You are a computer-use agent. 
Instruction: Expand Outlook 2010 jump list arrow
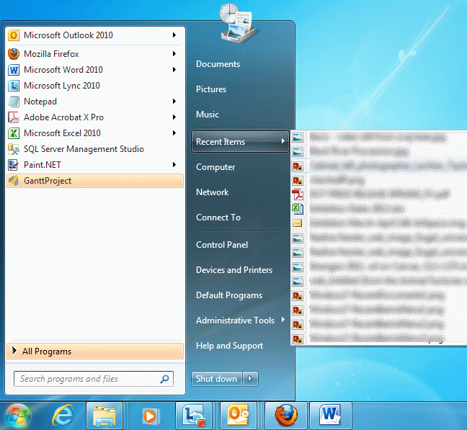tap(174, 35)
